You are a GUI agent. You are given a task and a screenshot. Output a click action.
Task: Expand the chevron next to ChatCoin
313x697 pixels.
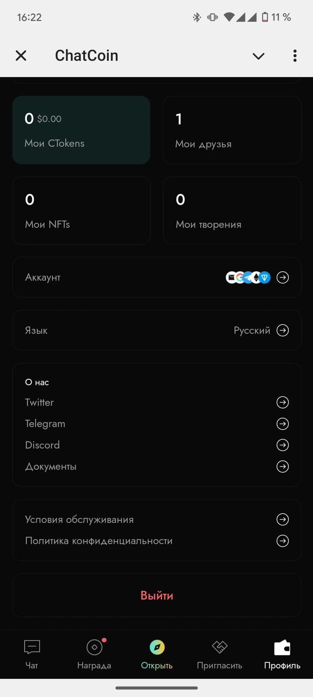(x=259, y=56)
